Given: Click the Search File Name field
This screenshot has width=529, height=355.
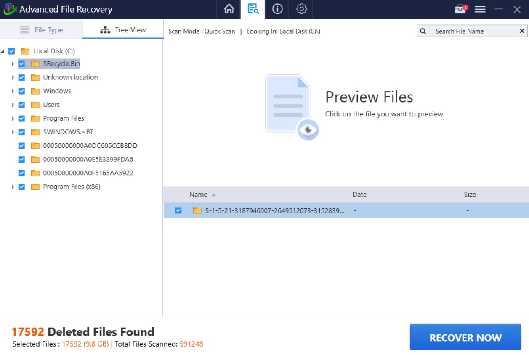Looking at the screenshot, I should pyautogui.click(x=471, y=31).
